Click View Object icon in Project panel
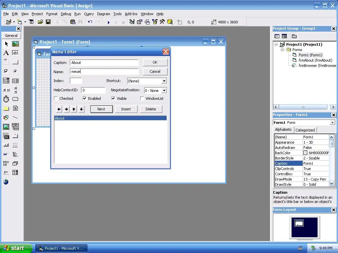 click(284, 36)
